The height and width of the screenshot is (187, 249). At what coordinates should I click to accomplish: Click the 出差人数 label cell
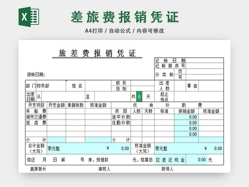164,86
